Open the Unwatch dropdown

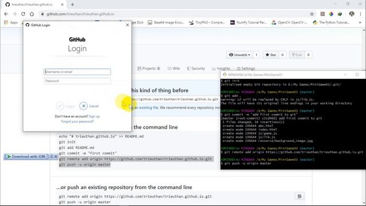click(240, 55)
